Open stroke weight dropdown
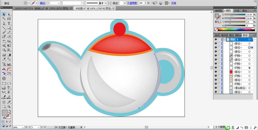This screenshot has height=130, width=258. coord(59,3)
